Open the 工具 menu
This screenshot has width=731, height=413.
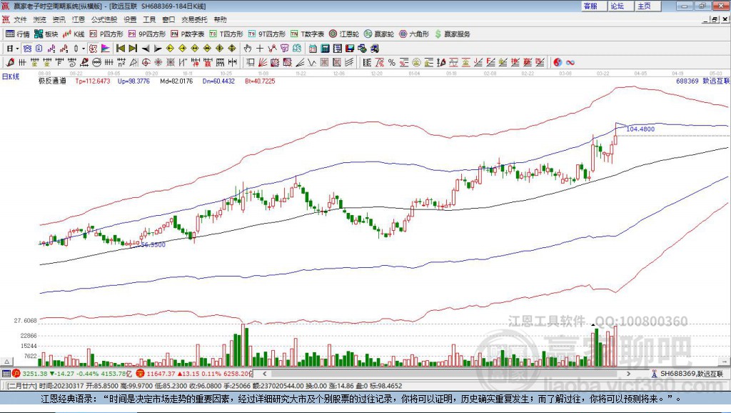pos(149,19)
